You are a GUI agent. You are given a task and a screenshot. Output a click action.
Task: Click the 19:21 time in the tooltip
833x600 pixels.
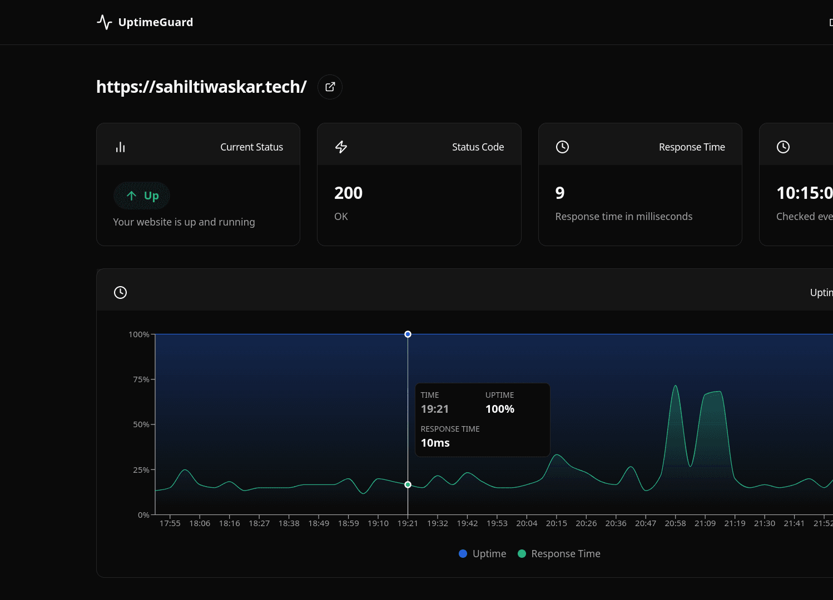click(x=434, y=409)
